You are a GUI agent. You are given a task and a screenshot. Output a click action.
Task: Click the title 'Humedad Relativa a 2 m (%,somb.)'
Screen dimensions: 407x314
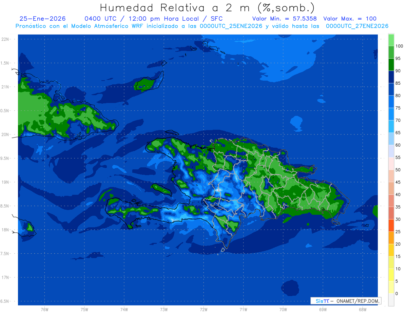tap(207, 8)
